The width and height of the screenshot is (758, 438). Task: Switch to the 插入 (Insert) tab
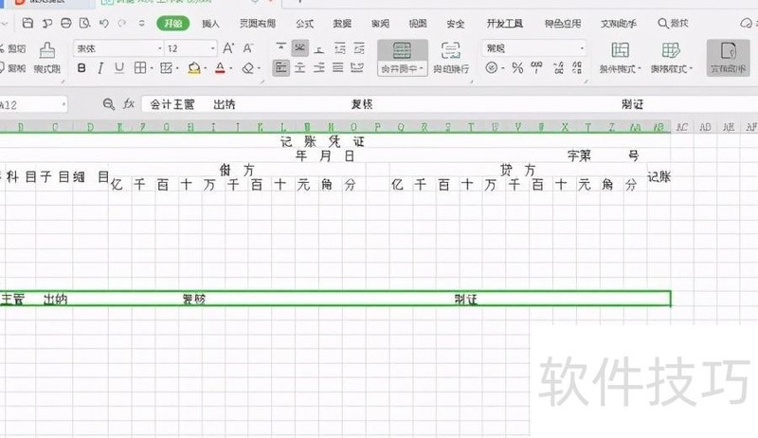pos(210,23)
